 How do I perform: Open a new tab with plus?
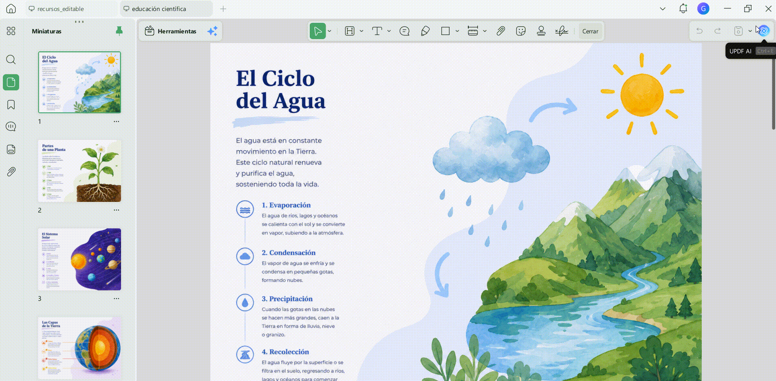tap(223, 9)
